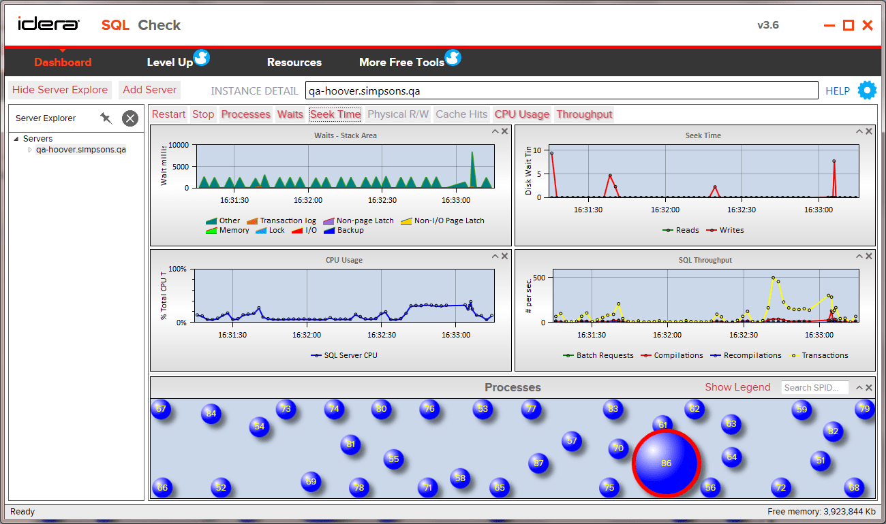
Task: Open the HELP link
Action: pyautogui.click(x=837, y=90)
